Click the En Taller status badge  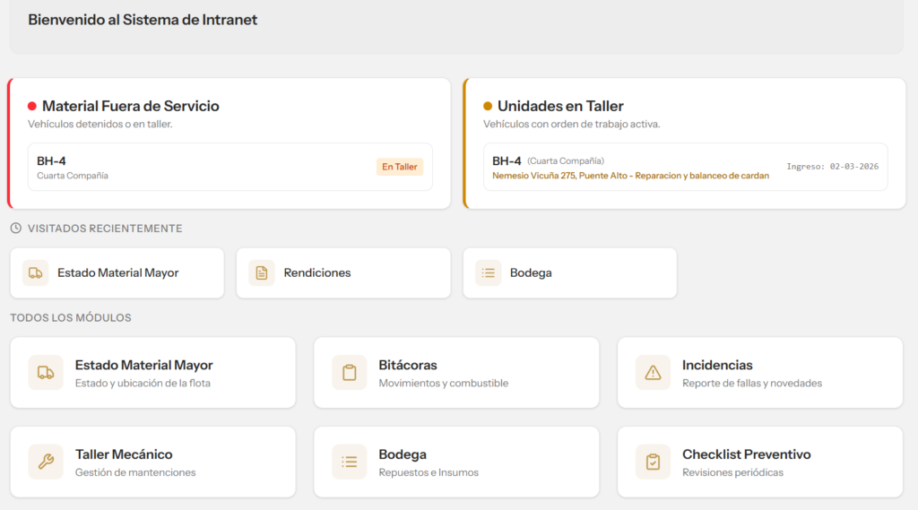coord(400,167)
